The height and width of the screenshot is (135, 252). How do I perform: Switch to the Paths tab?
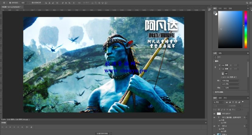(225, 98)
